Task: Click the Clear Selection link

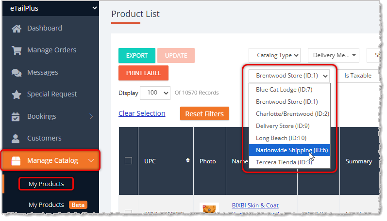Action: [142, 113]
